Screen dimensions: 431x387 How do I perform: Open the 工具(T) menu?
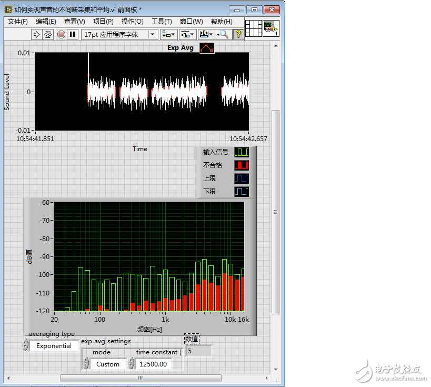(162, 22)
